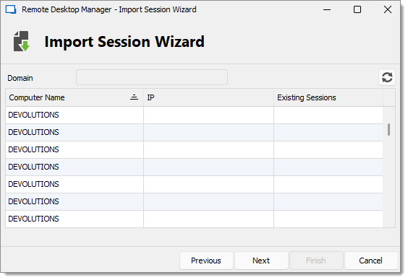Select the sixth DEVOLUTIONS row
The height and width of the screenshot is (280, 408).
(194, 201)
